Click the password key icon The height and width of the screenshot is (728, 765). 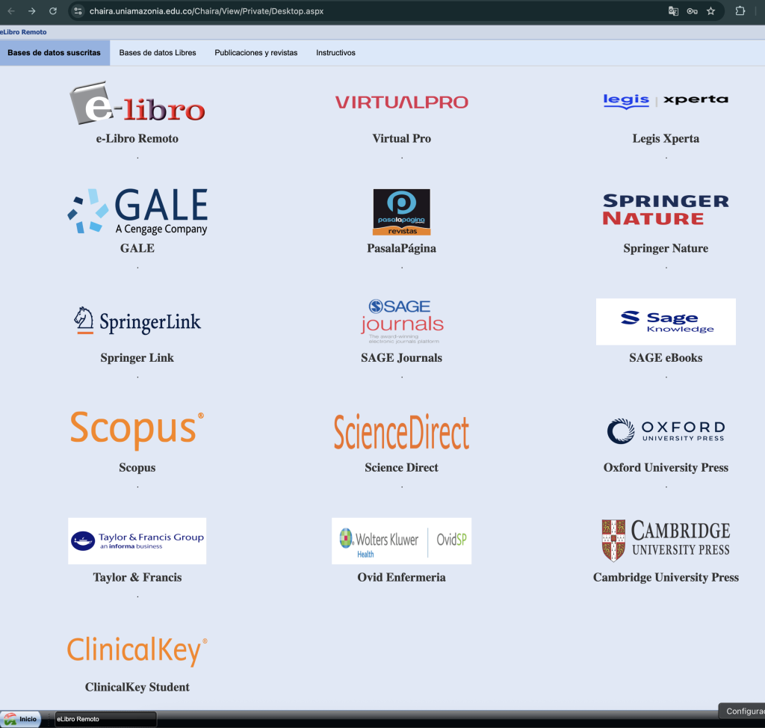pyautogui.click(x=692, y=10)
